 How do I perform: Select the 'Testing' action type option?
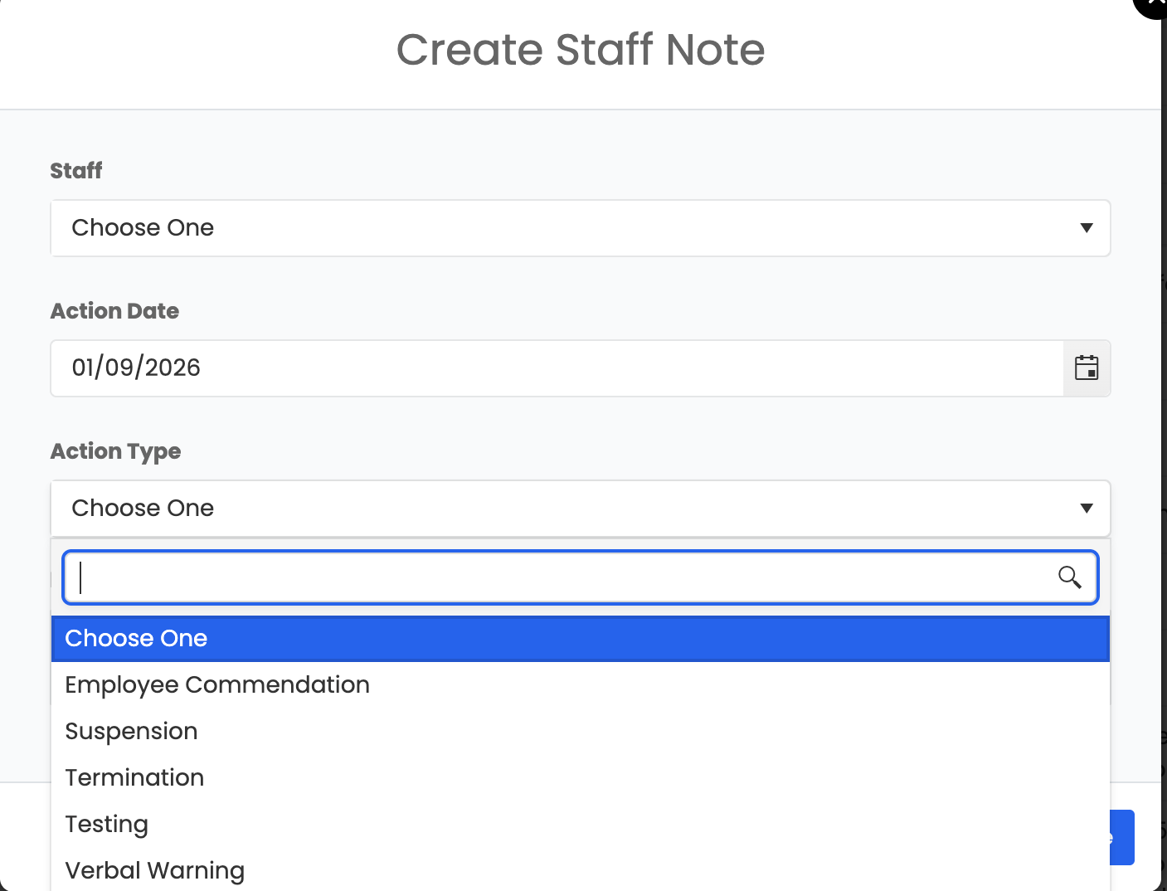click(x=107, y=825)
